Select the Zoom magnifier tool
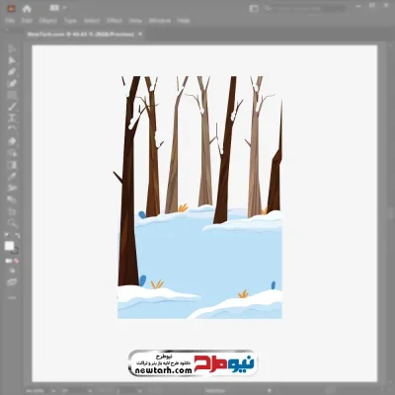Screen dimensions: 395x395 coord(12,223)
